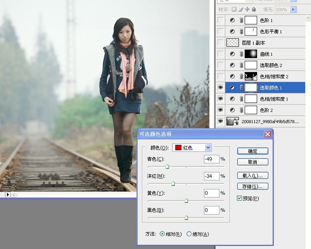Click mask link icon of 色阶 2 layer
The image size is (311, 249).
pos(241,110)
